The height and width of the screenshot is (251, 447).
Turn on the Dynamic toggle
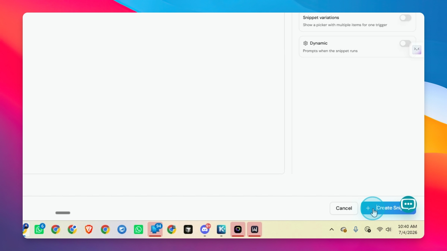click(x=405, y=43)
